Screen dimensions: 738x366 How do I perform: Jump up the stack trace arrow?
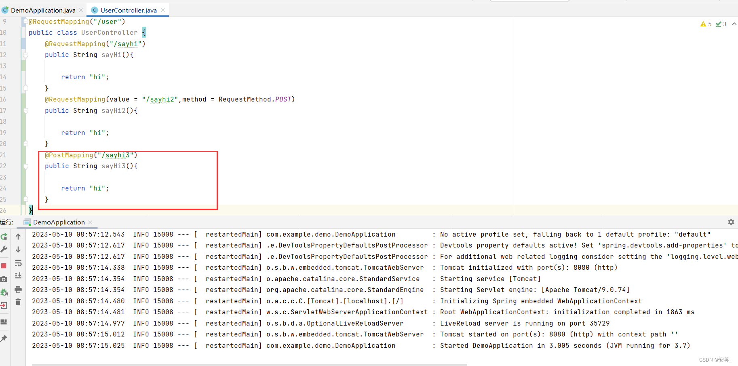click(x=18, y=237)
